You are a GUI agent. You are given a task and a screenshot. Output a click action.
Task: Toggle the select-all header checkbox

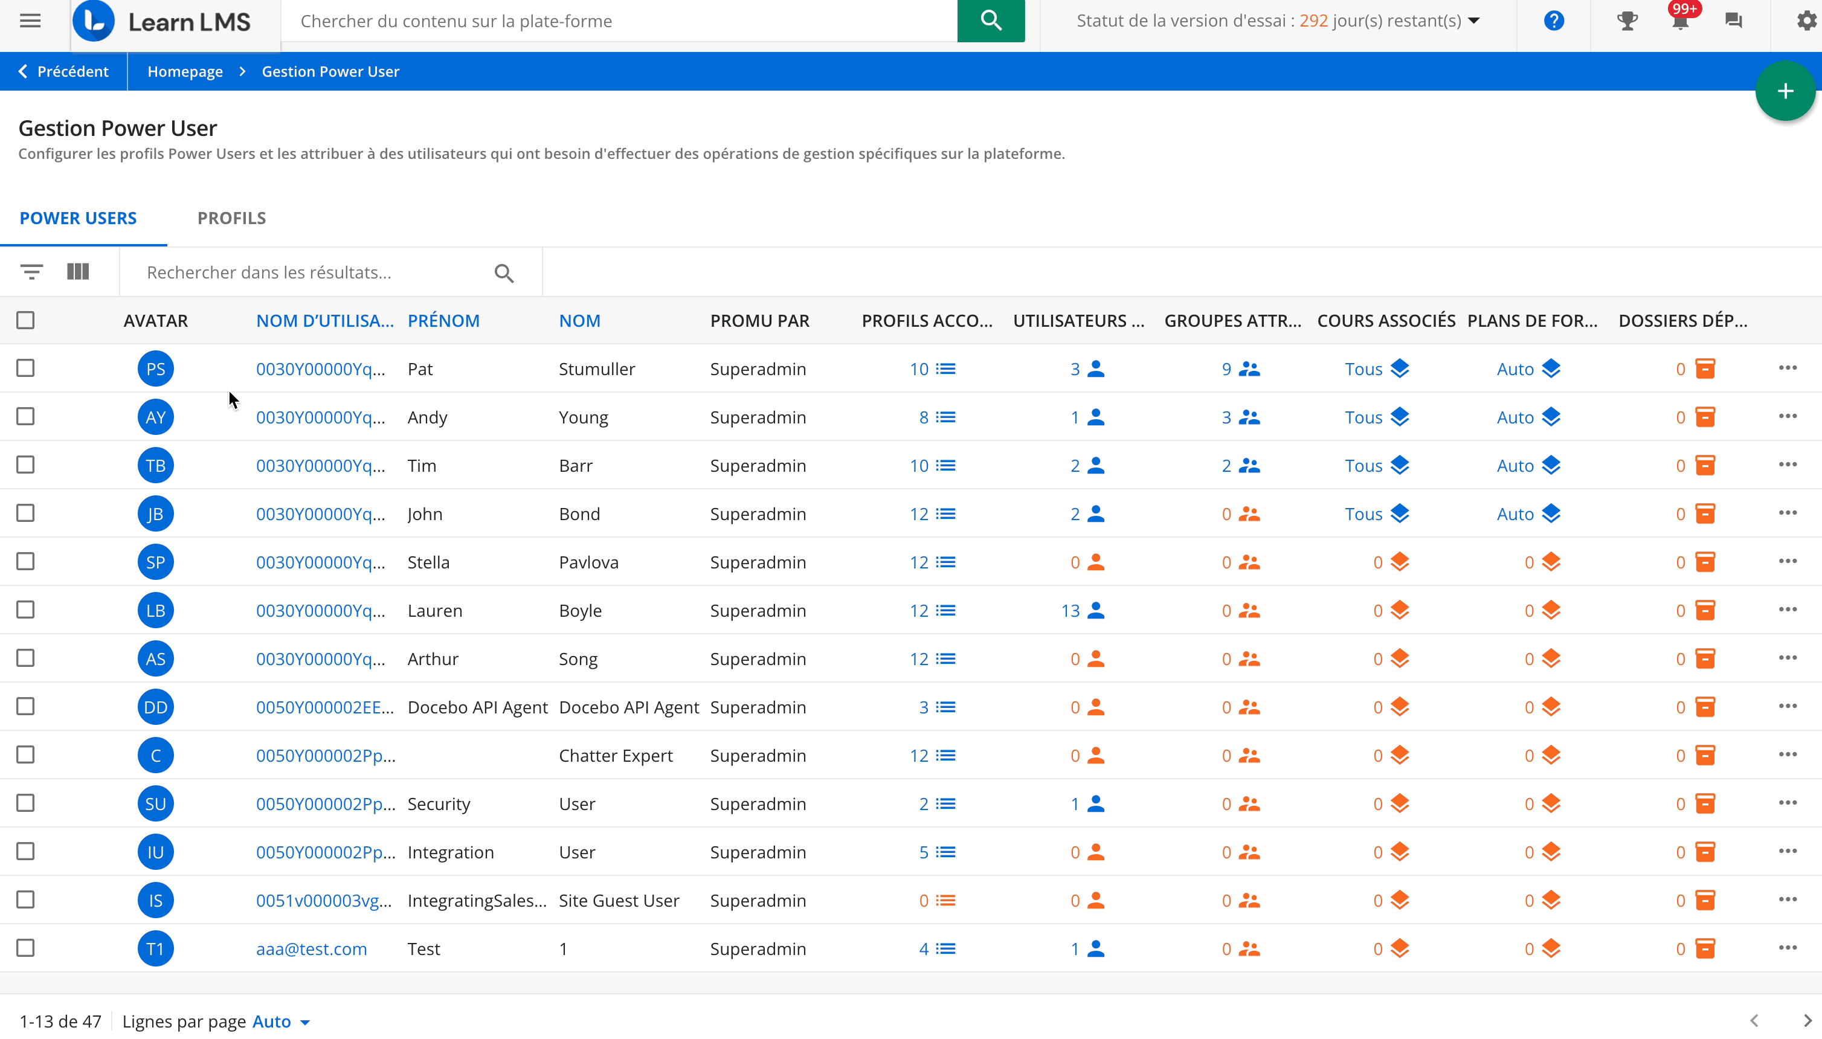pyautogui.click(x=26, y=320)
